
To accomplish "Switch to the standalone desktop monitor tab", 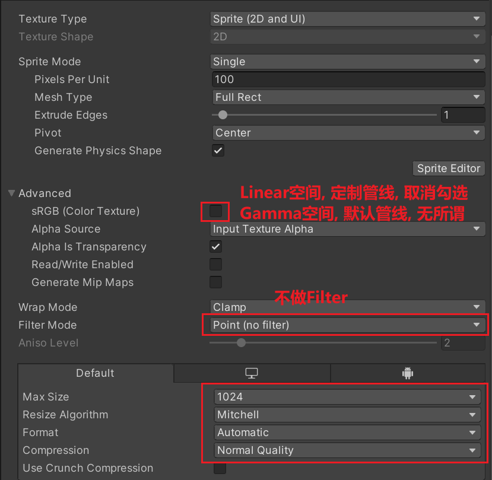I will (252, 373).
